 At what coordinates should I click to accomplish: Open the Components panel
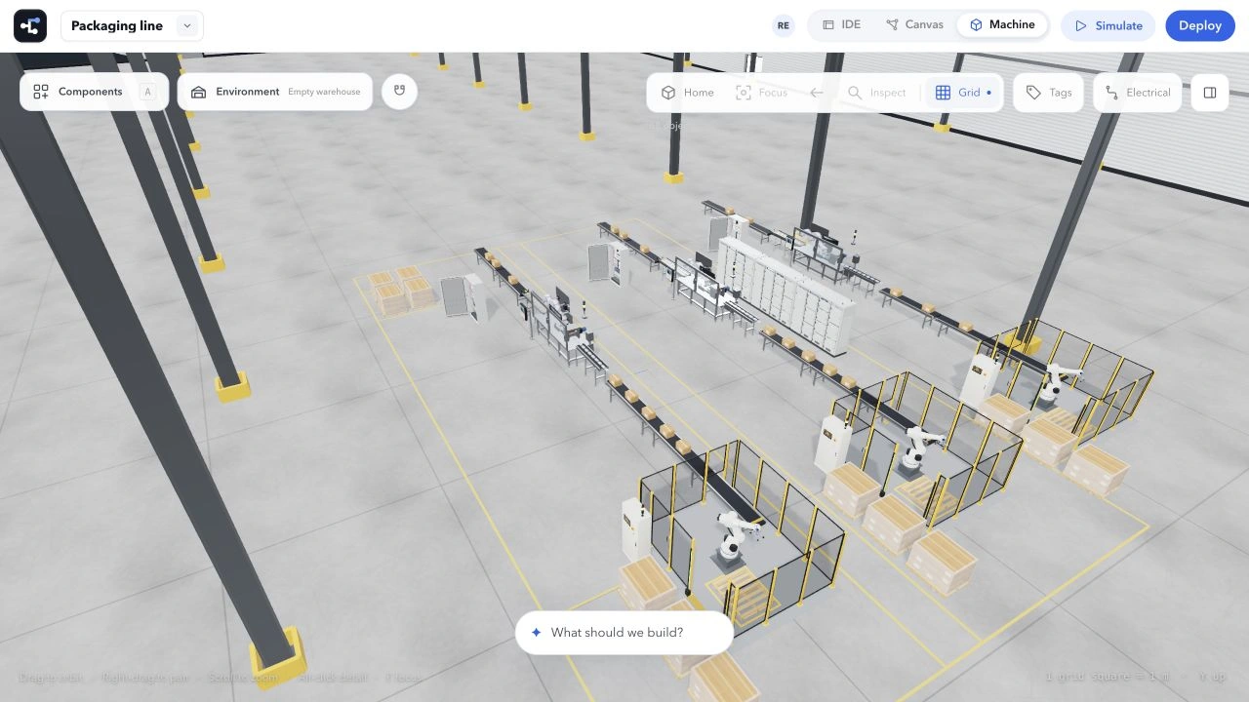94,92
